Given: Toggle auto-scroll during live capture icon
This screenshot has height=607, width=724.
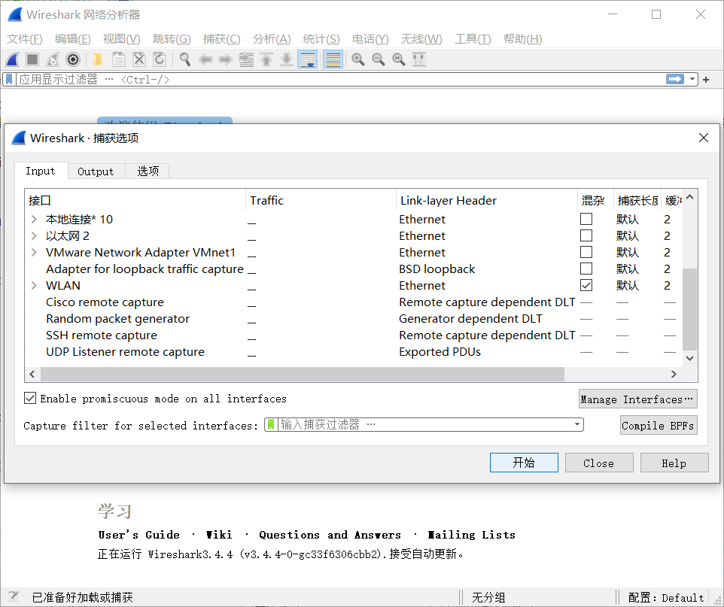Looking at the screenshot, I should 308,59.
